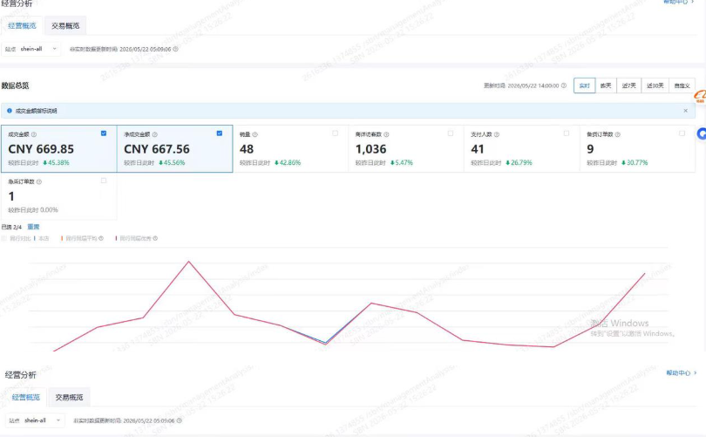Close the blue 成交金额指标说明 banner

pyautogui.click(x=685, y=111)
